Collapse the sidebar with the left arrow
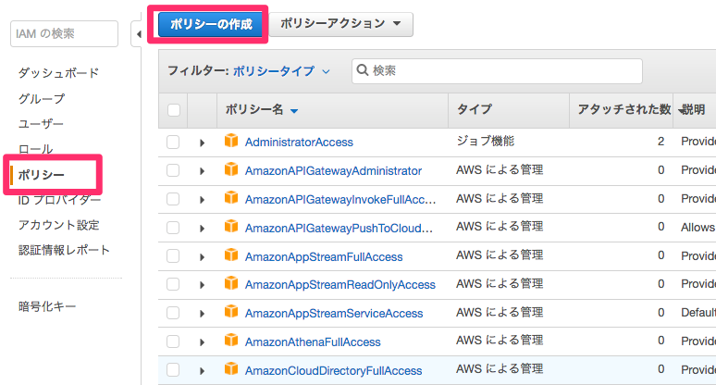Viewport: 716px width, 385px height. 139,34
